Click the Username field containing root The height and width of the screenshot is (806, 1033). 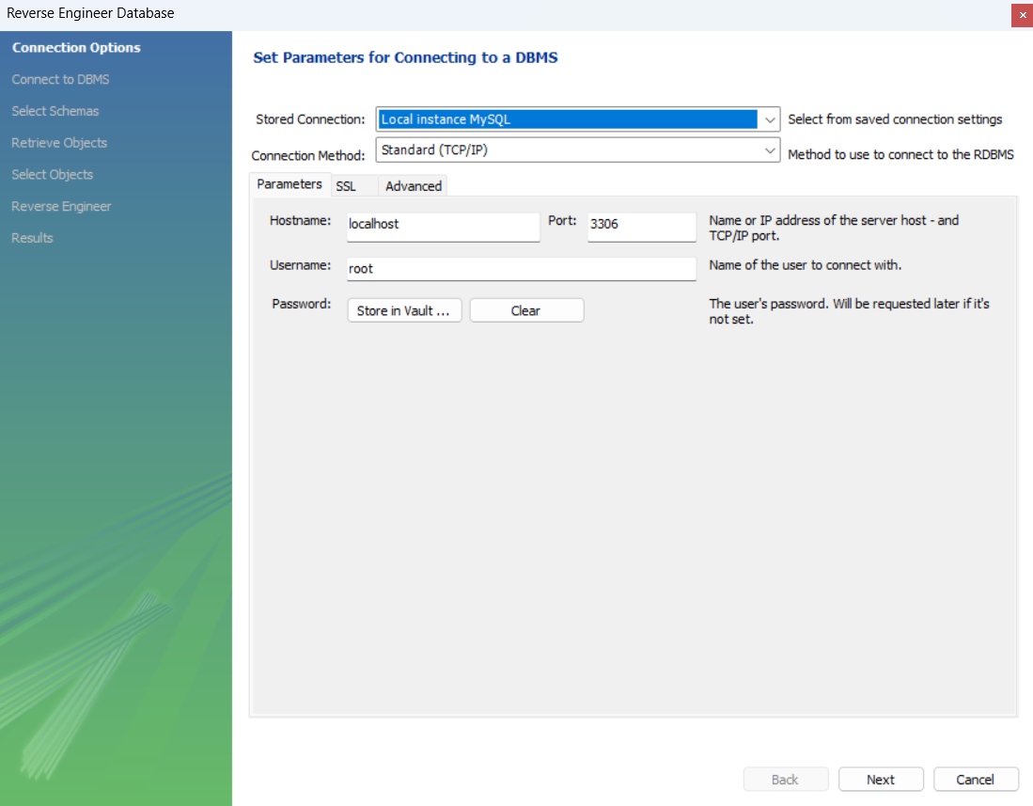(521, 269)
